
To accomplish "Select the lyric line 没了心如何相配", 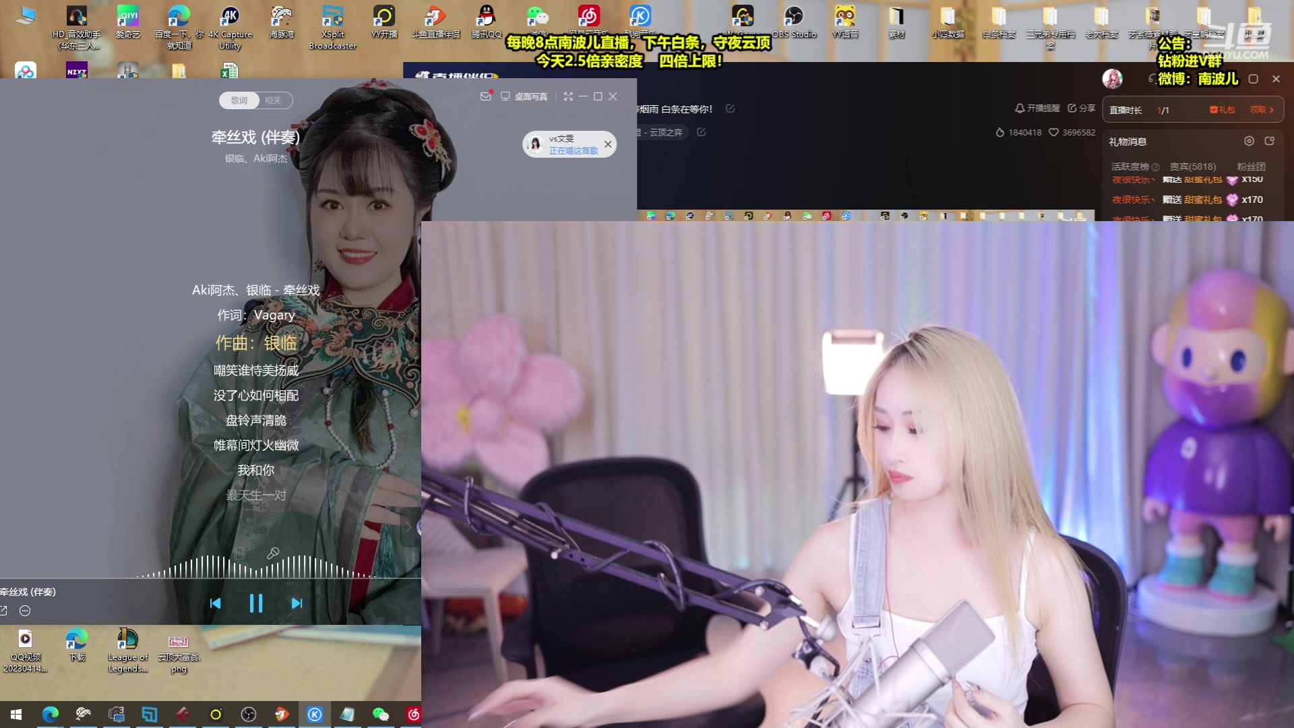I will pos(256,395).
